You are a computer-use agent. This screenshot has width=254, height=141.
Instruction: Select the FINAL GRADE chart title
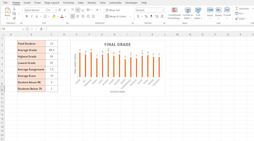click(x=118, y=44)
